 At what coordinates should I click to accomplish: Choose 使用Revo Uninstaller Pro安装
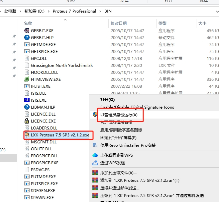click(128, 145)
